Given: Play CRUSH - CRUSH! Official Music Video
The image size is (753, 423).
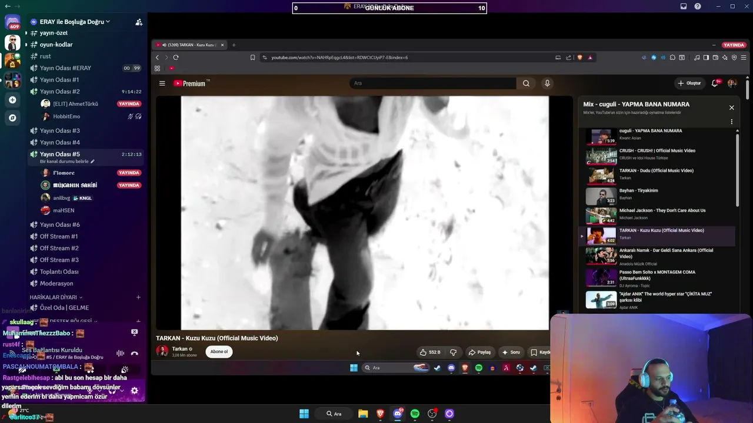Looking at the screenshot, I should [658, 155].
